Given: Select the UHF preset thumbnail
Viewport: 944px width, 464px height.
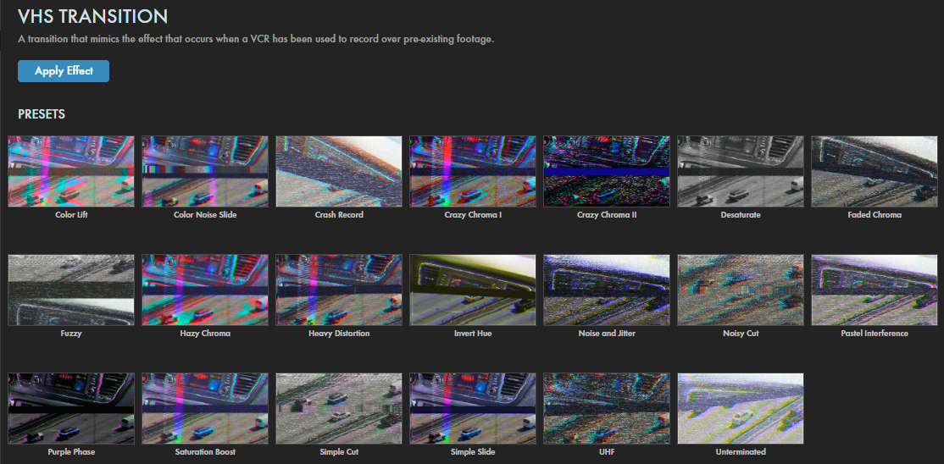Looking at the screenshot, I should (607, 408).
